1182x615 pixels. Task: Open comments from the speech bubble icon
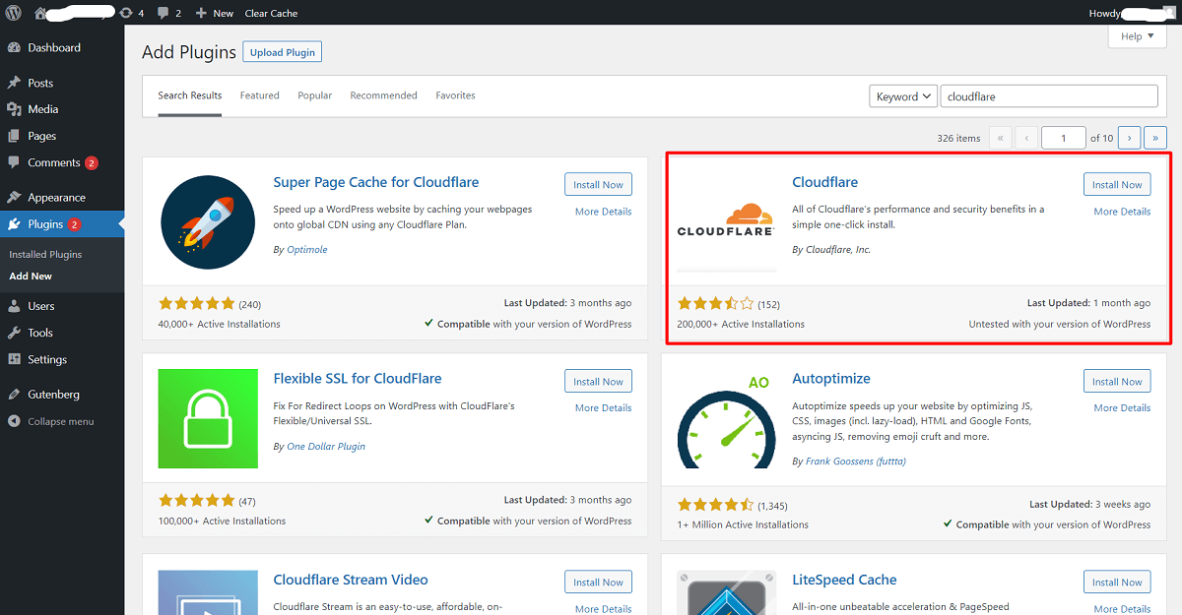[x=164, y=13]
